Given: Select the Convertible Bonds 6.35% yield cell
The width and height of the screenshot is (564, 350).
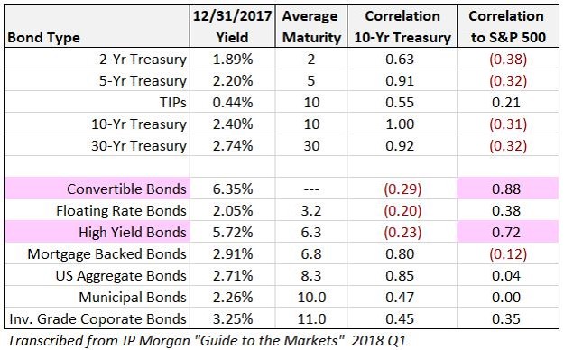Looking at the screenshot, I should pos(232,189).
